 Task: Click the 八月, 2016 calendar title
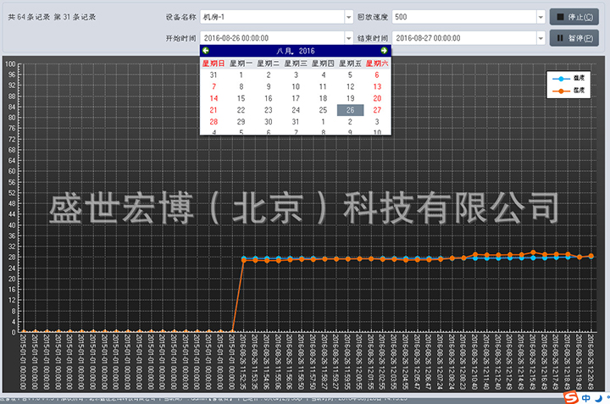coord(295,51)
